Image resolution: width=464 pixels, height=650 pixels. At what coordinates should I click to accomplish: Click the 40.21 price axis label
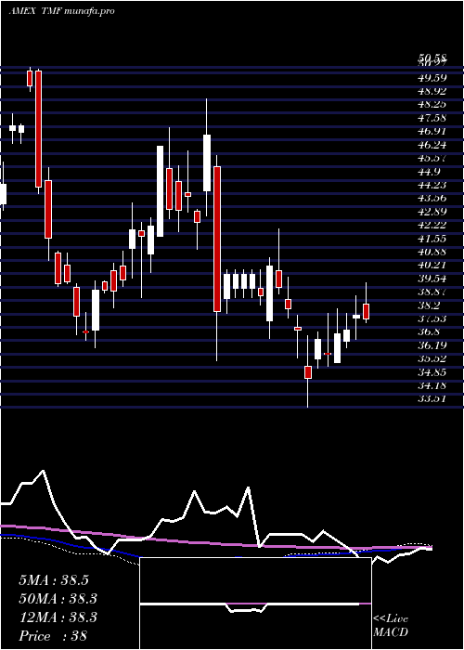click(432, 265)
